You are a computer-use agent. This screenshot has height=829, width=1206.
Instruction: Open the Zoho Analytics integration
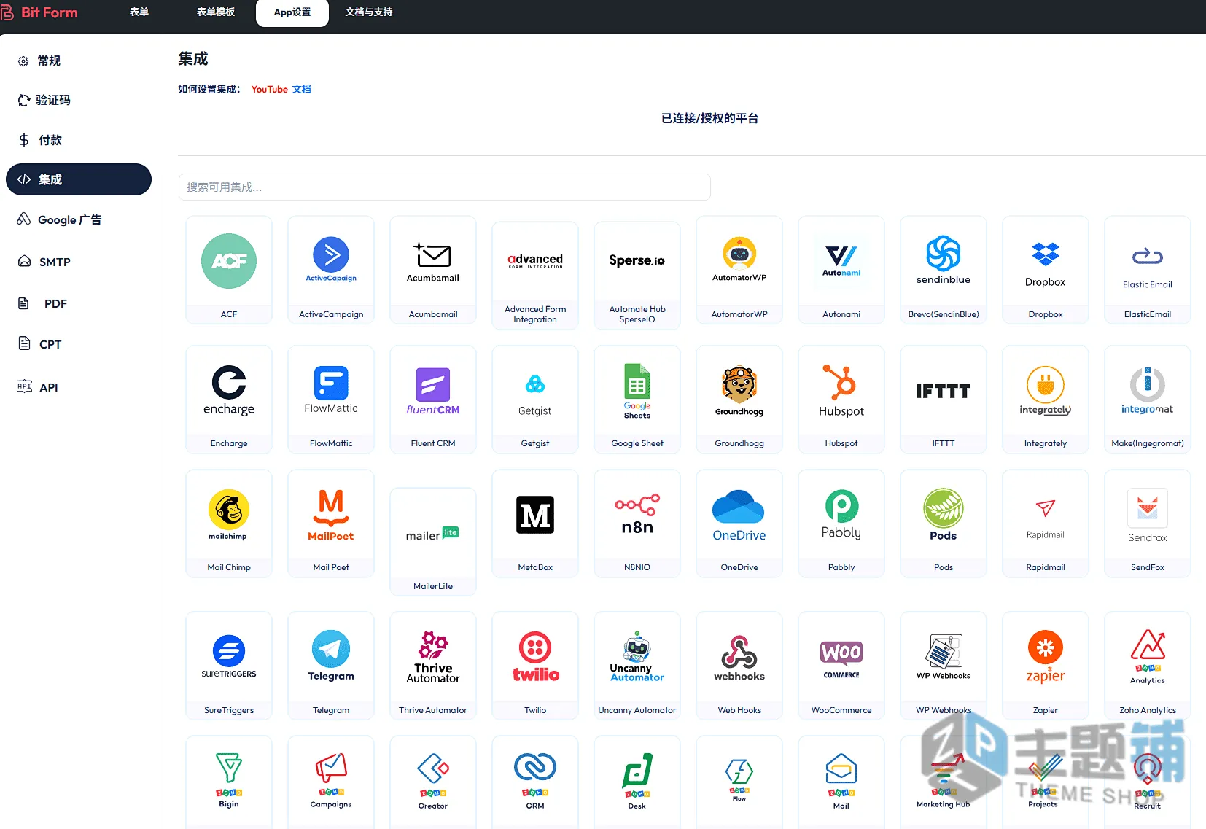pos(1148,666)
